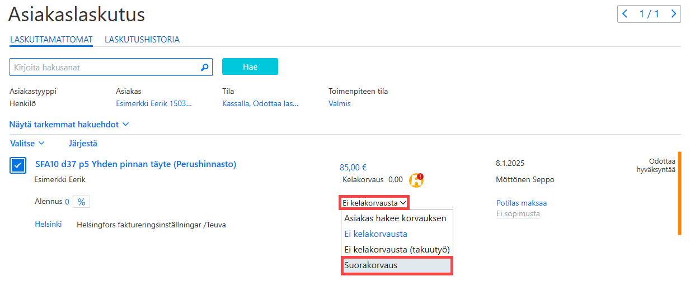The height and width of the screenshot is (281, 690).
Task: Click the Esimerkki Eerik customer filter
Action: (154, 103)
